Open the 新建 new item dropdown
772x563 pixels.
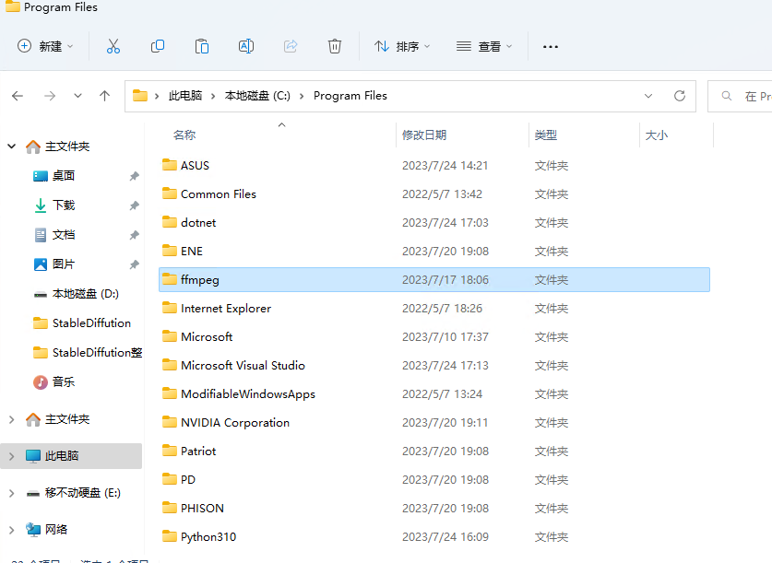click(x=46, y=46)
